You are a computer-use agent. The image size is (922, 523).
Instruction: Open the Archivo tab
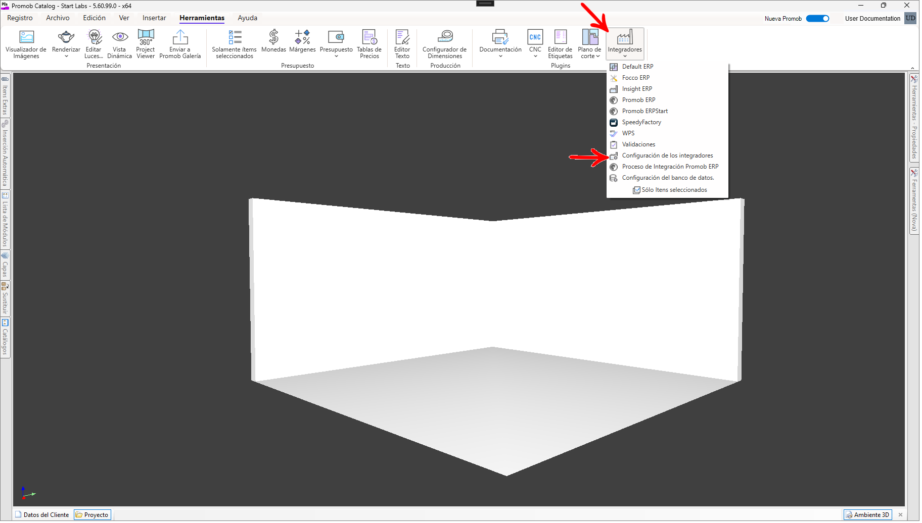pos(58,18)
